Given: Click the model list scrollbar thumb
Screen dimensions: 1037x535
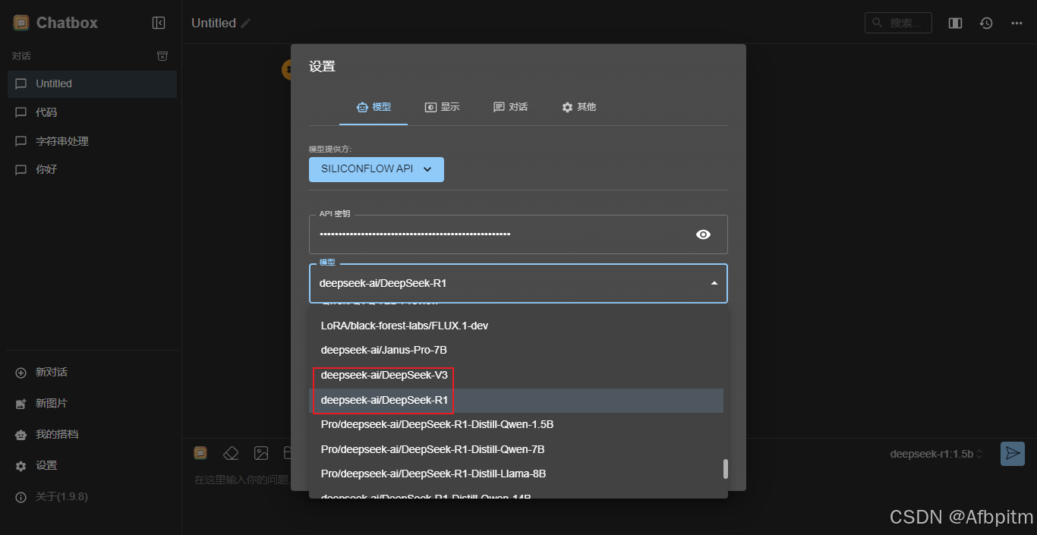Looking at the screenshot, I should pyautogui.click(x=725, y=469).
